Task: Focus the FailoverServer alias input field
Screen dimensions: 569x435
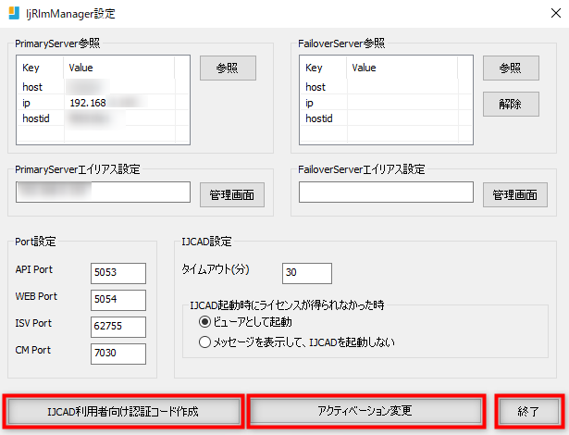Action: [386, 193]
